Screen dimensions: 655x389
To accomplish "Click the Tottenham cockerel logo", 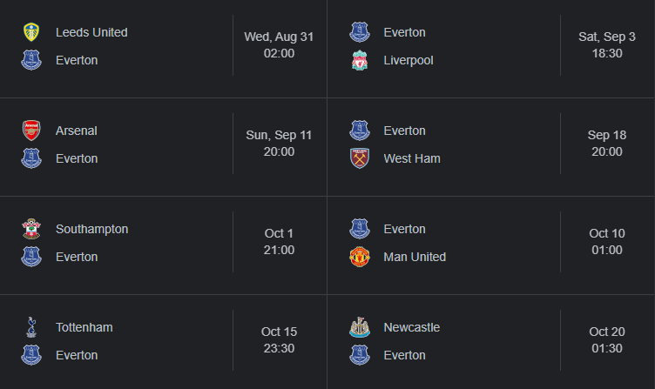I will (x=31, y=327).
